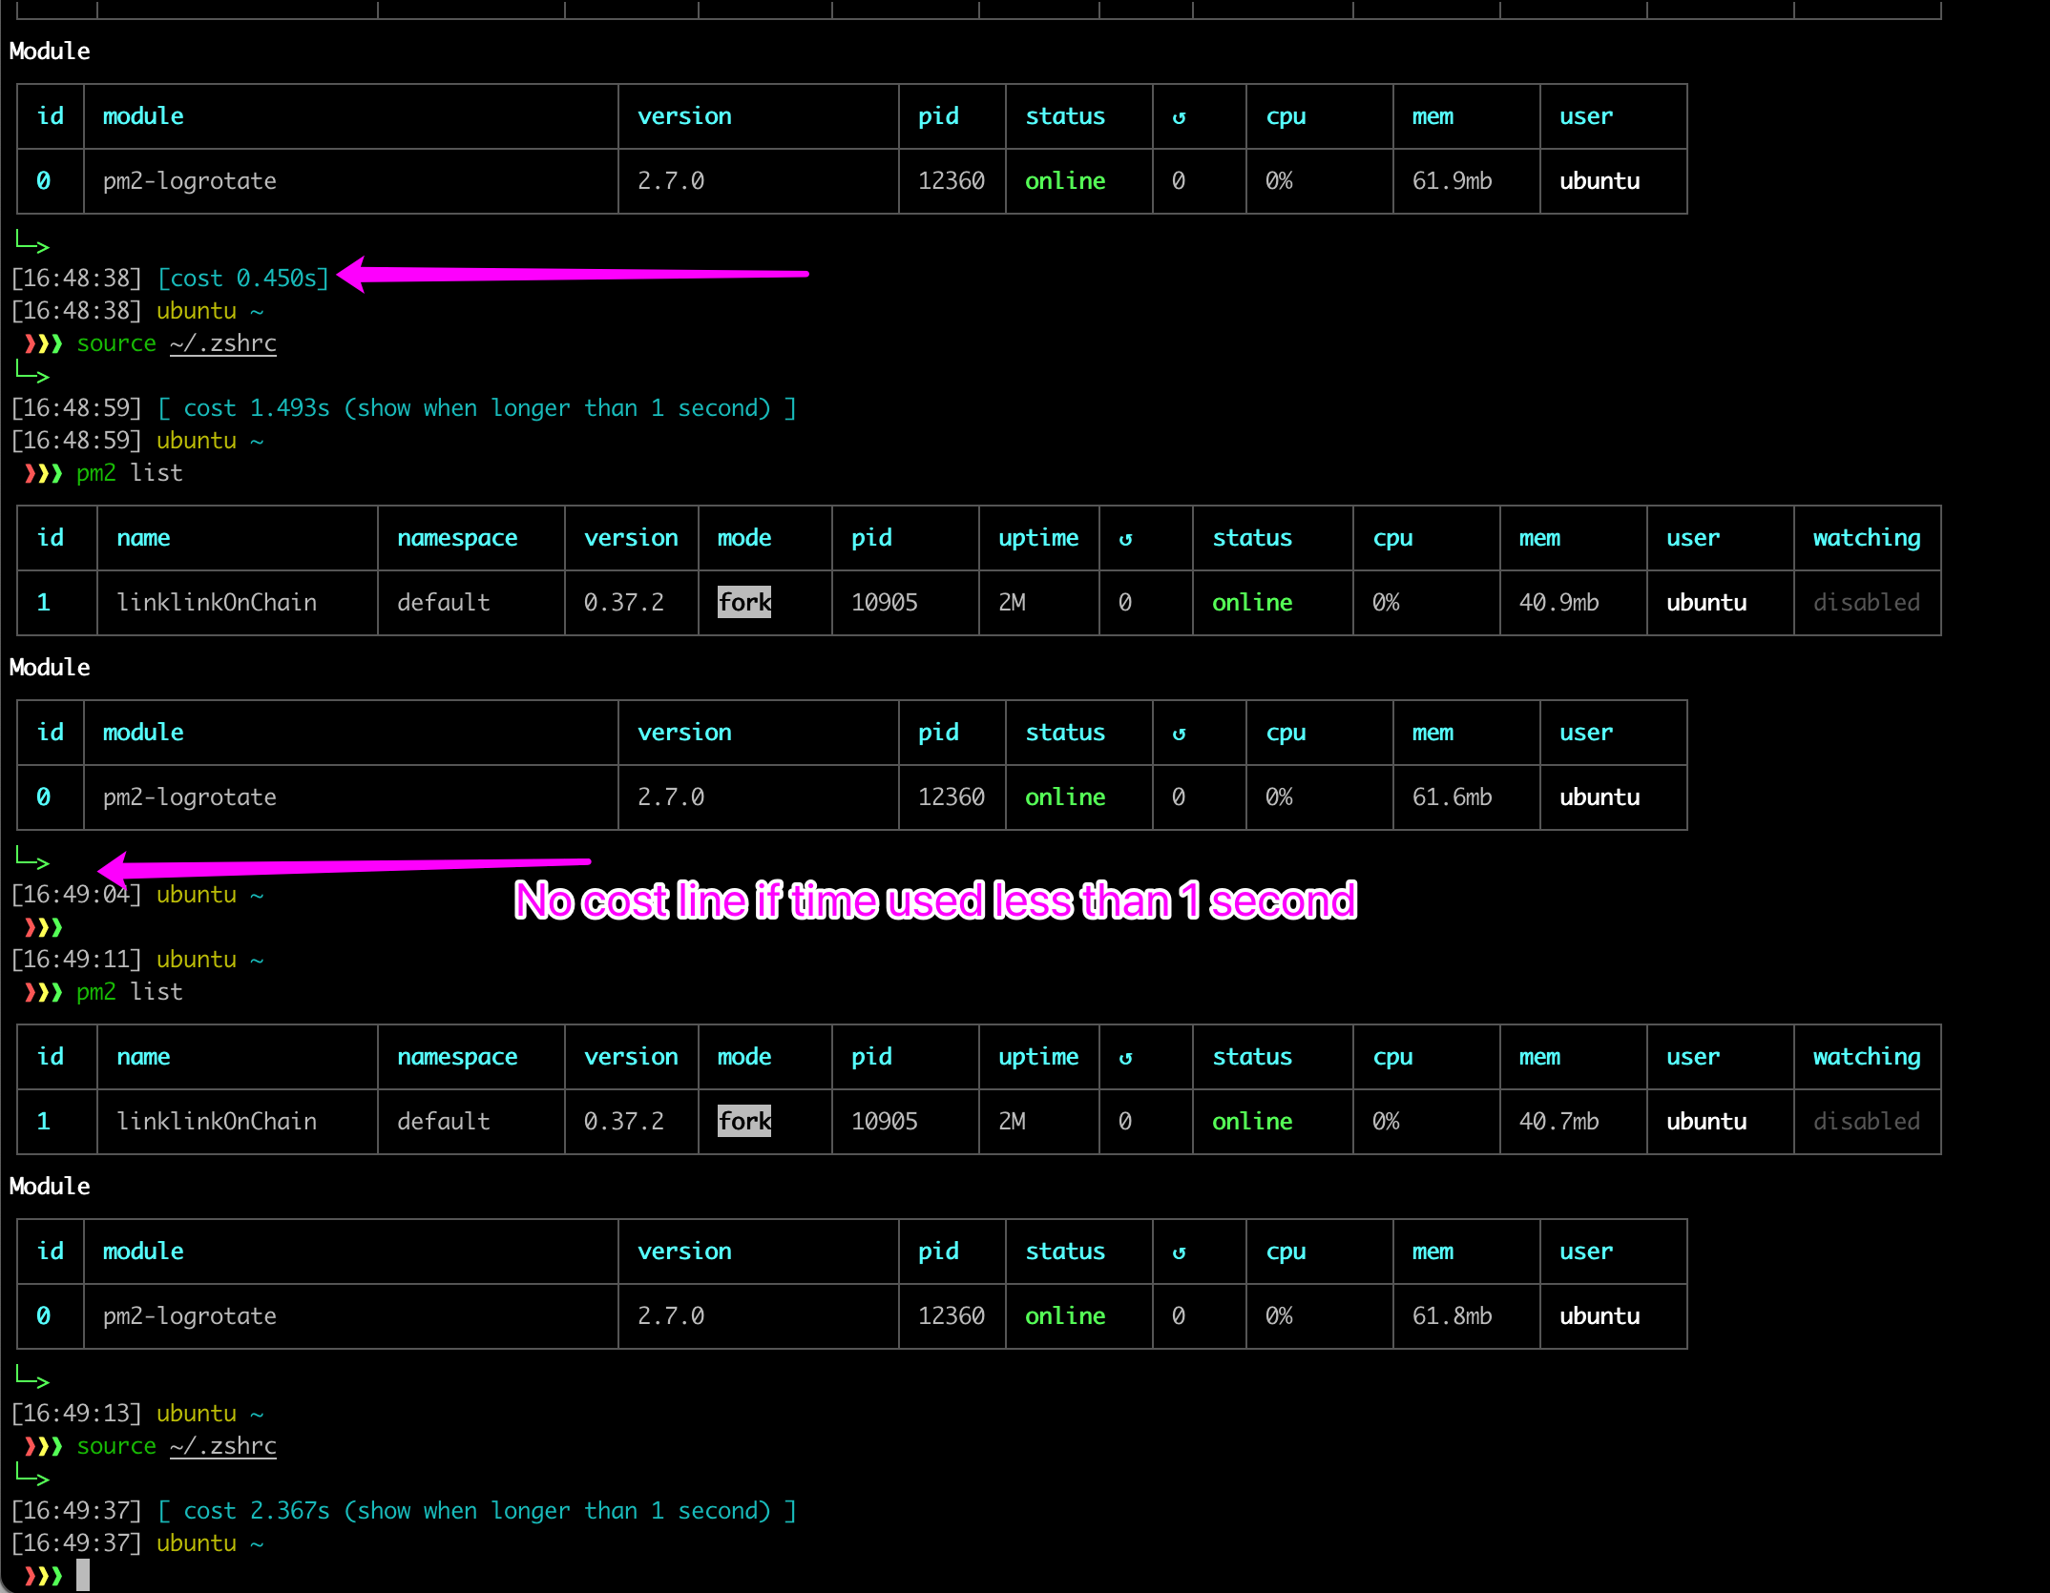Screen dimensions: 2050x1593
Task: Click the [cost 0.450s] text
Action: [x=243, y=279]
